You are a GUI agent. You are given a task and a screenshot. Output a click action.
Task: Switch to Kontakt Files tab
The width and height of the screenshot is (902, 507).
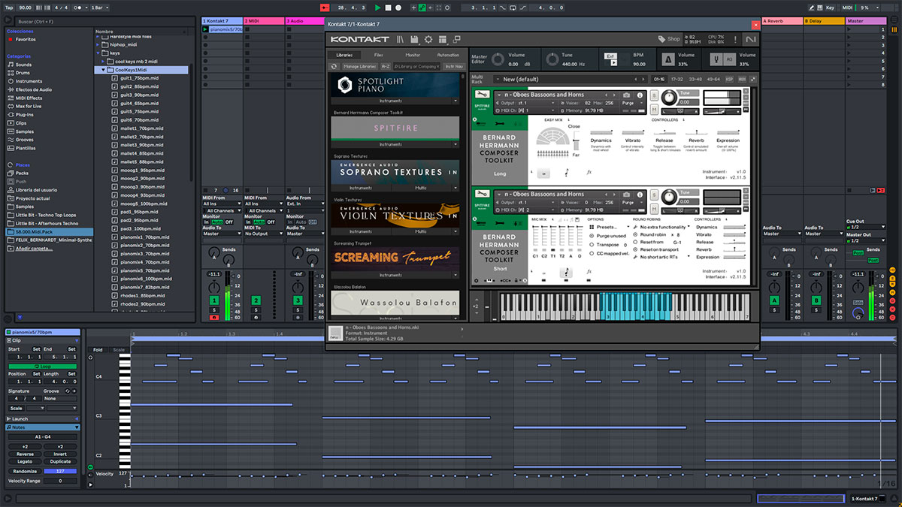[x=378, y=55]
